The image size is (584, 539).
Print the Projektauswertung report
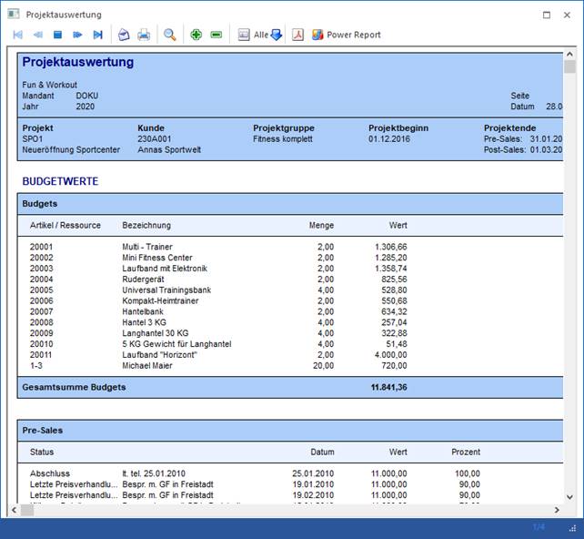tap(144, 35)
